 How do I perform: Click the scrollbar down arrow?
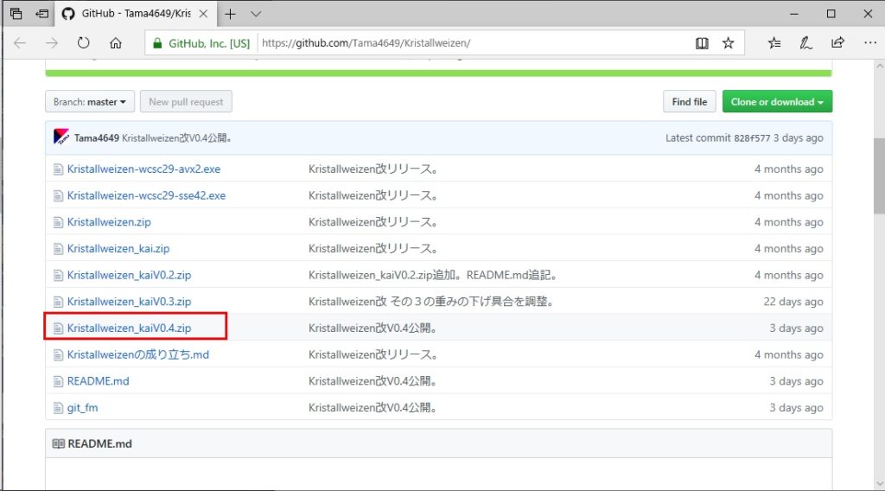(879, 484)
